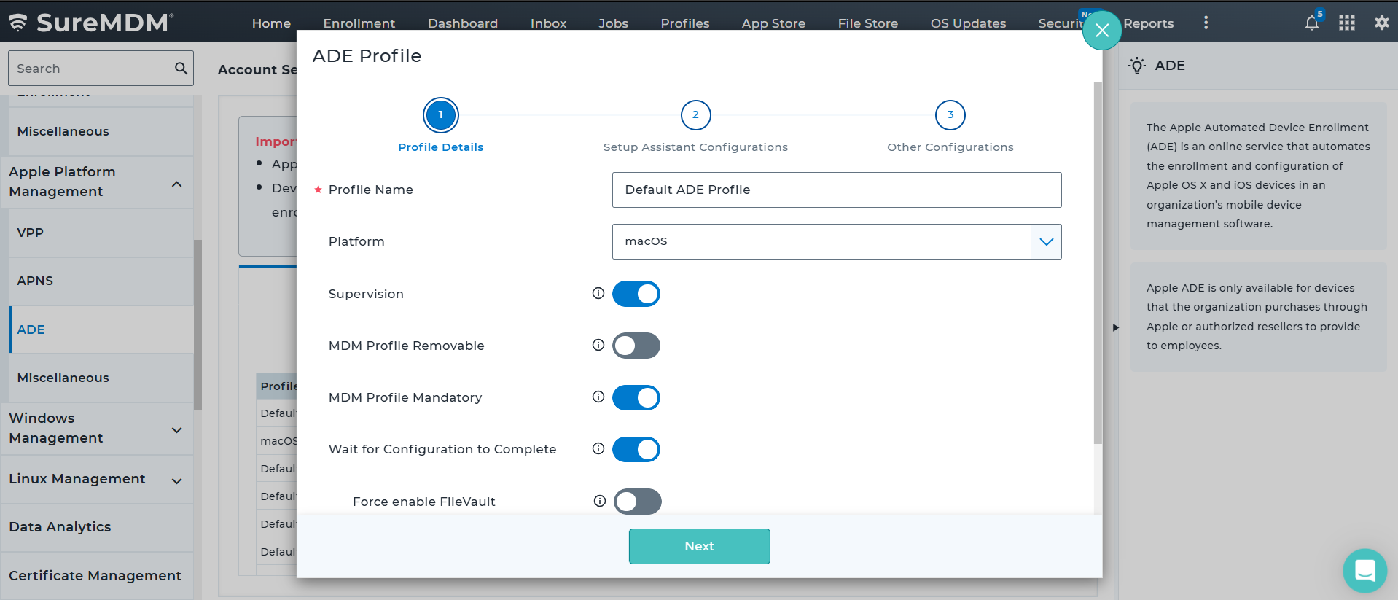Image resolution: width=1398 pixels, height=600 pixels.
Task: Click the Profile Name input field
Action: 836,190
